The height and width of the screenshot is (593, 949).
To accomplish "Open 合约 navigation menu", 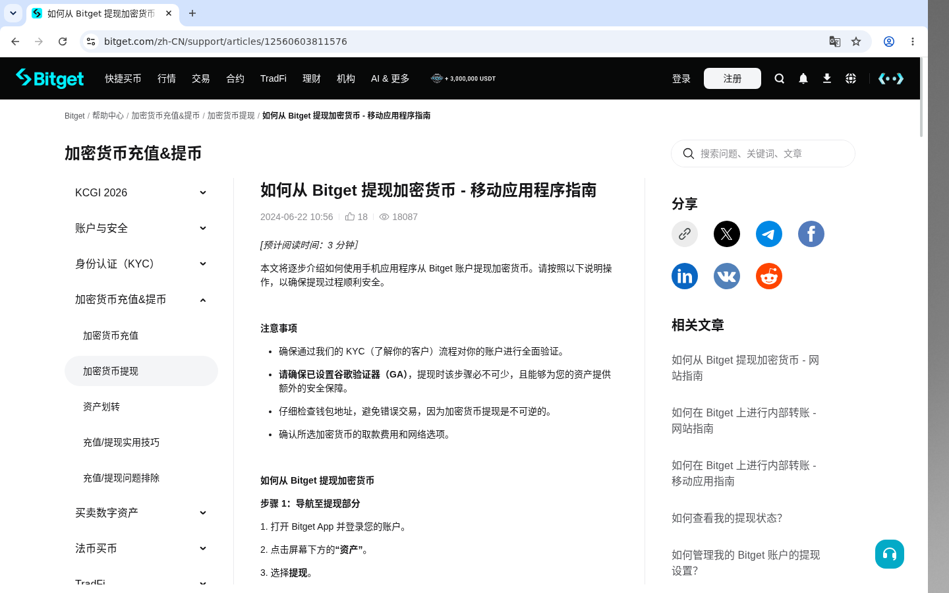I will [235, 78].
